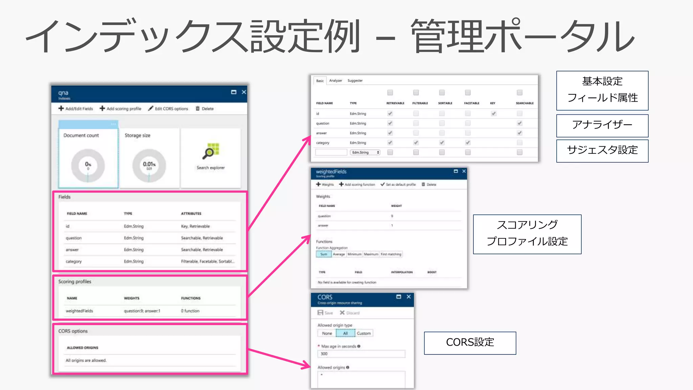
Task: Click the Max age in seconds input field
Action: click(x=361, y=354)
